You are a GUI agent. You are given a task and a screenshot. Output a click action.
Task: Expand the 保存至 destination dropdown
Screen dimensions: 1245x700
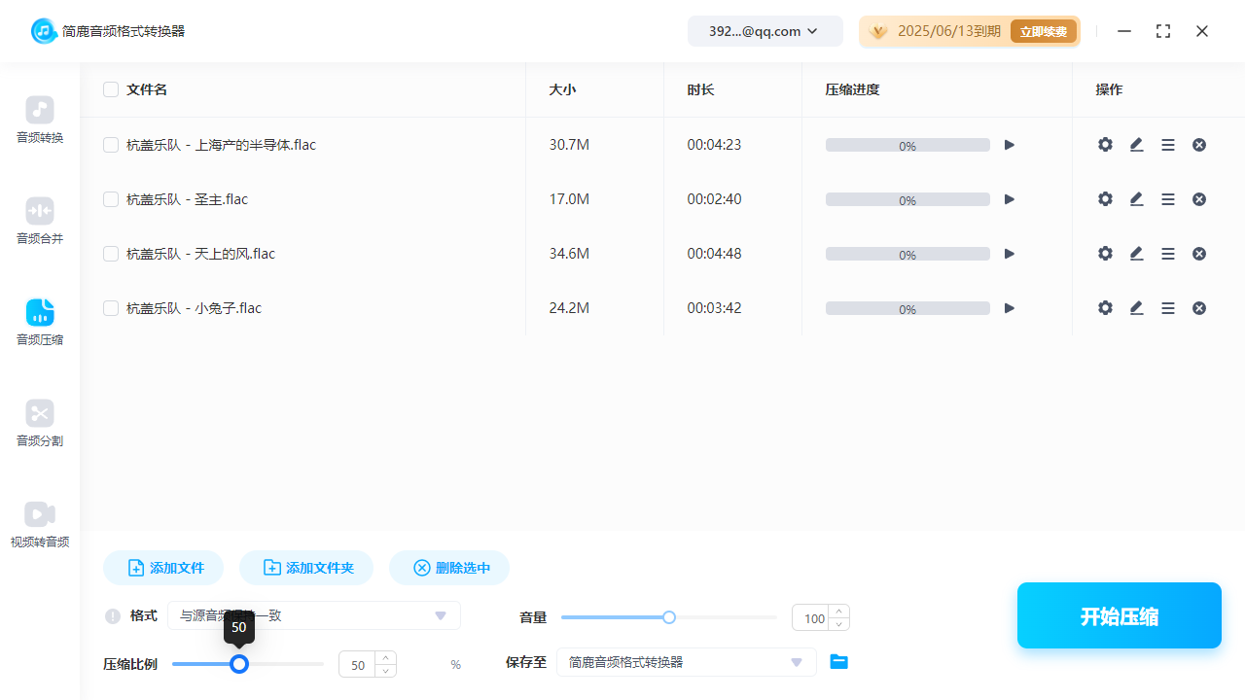pos(686,661)
